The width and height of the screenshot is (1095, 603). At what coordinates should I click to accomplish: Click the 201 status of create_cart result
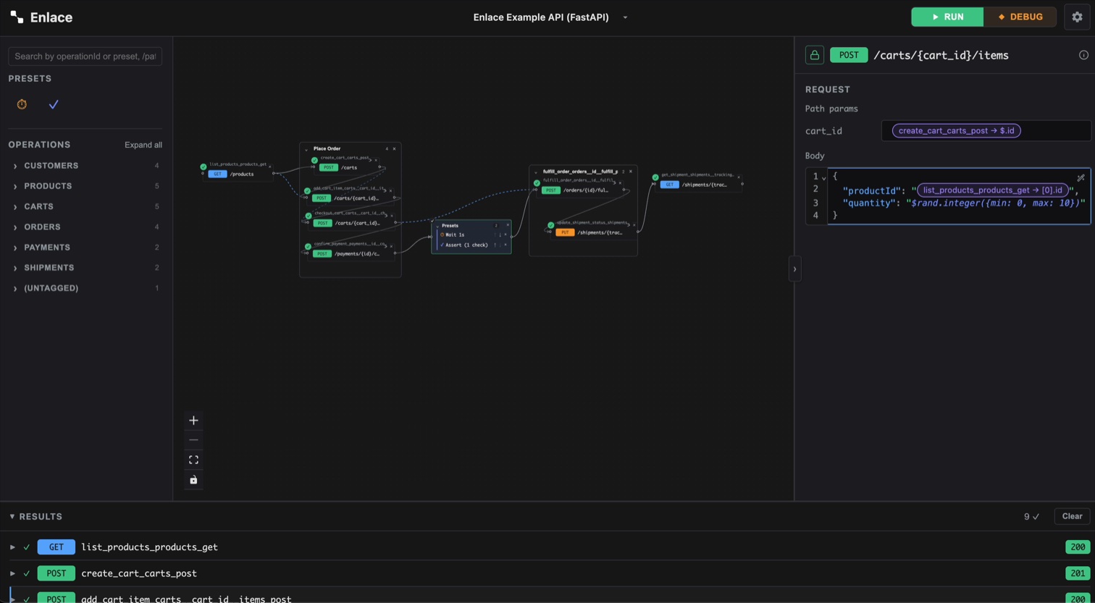click(1078, 573)
